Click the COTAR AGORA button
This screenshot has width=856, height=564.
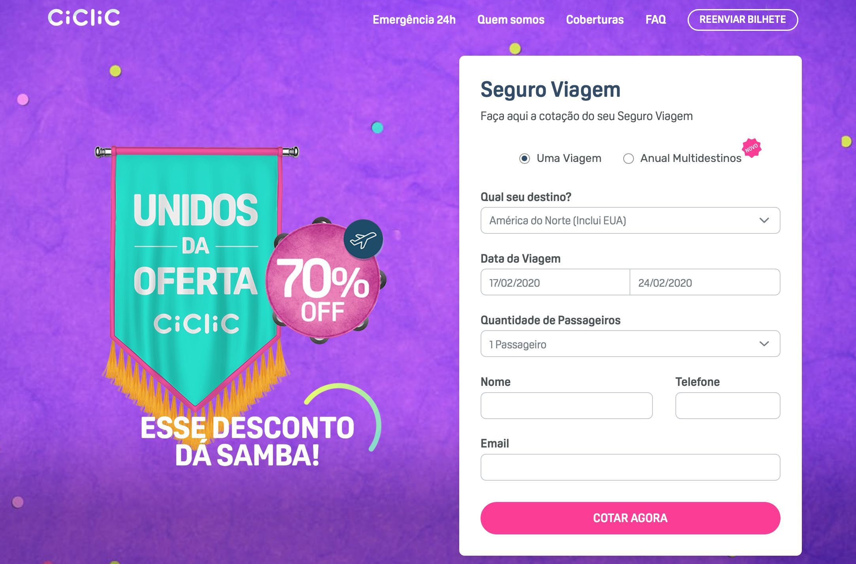[x=630, y=518]
